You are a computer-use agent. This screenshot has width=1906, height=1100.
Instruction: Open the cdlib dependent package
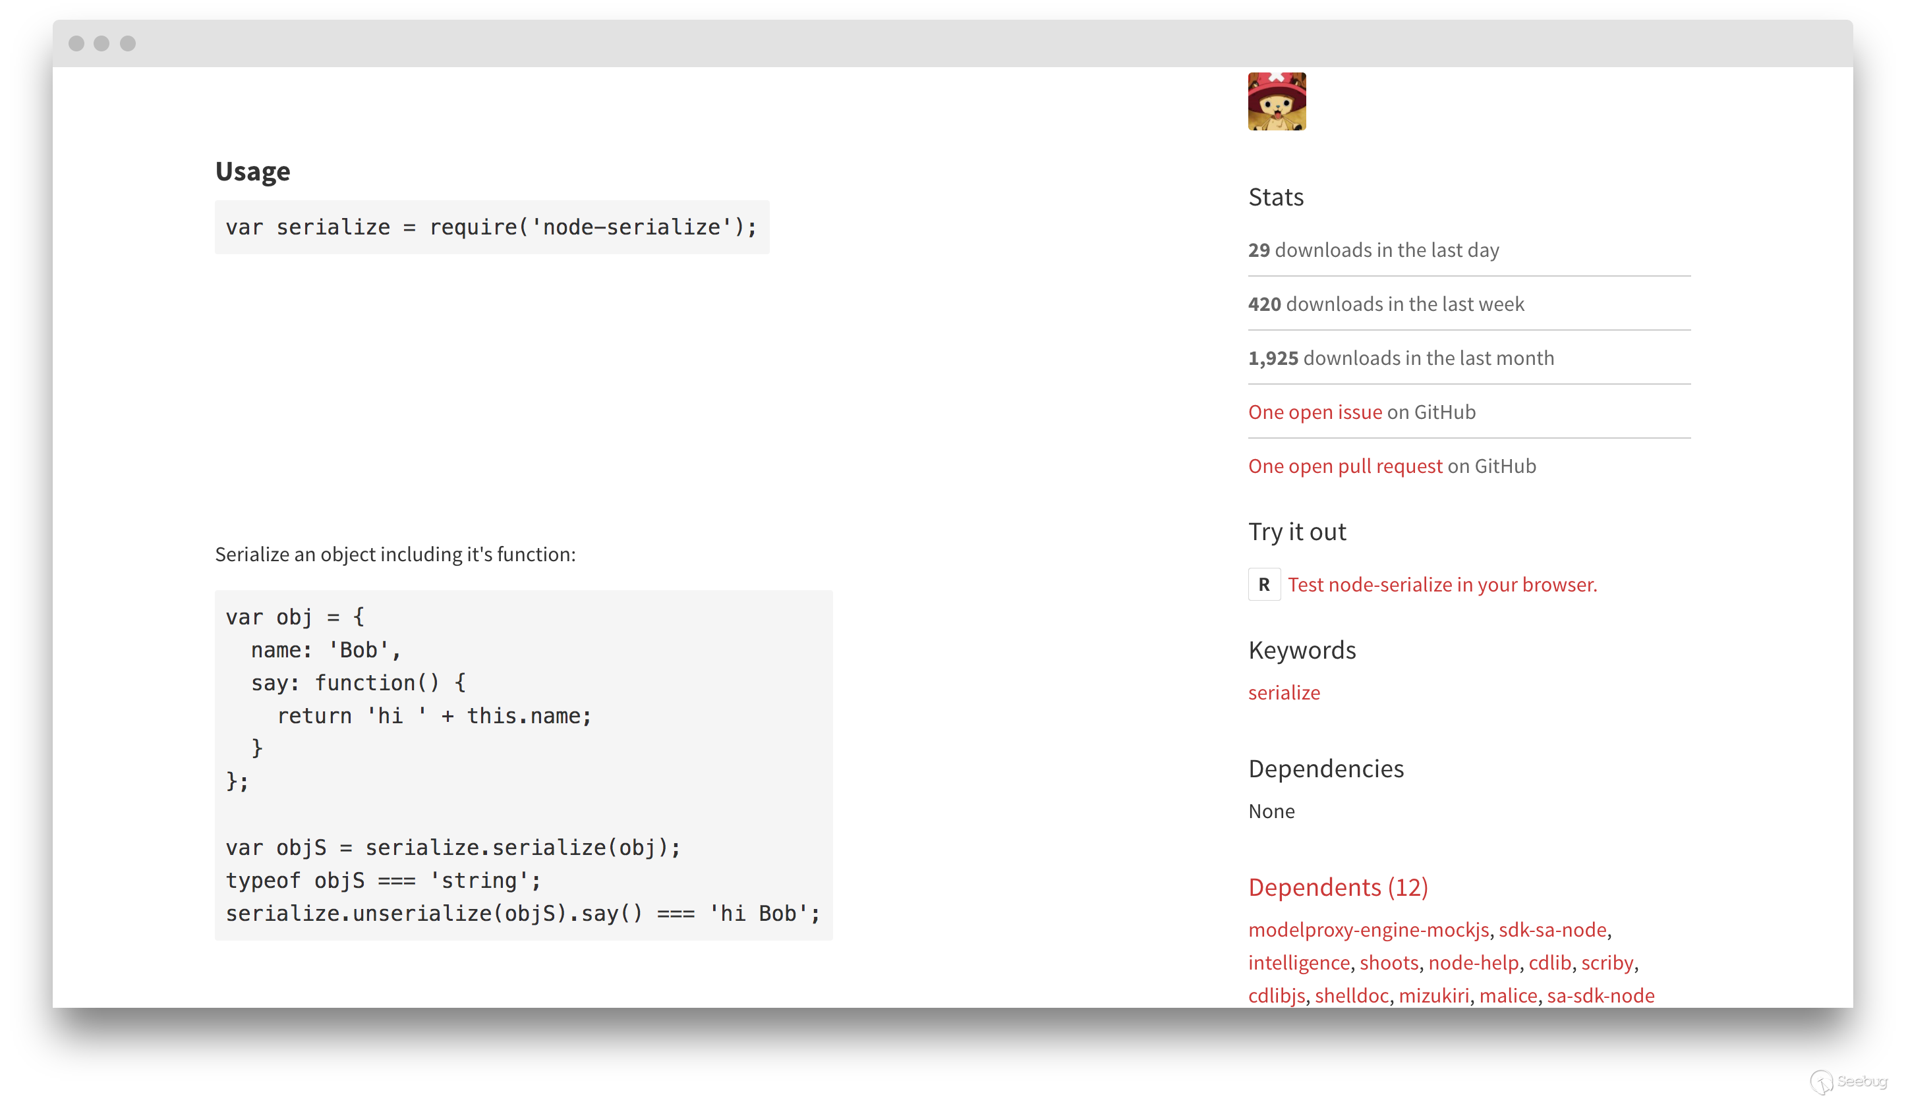tap(1549, 962)
